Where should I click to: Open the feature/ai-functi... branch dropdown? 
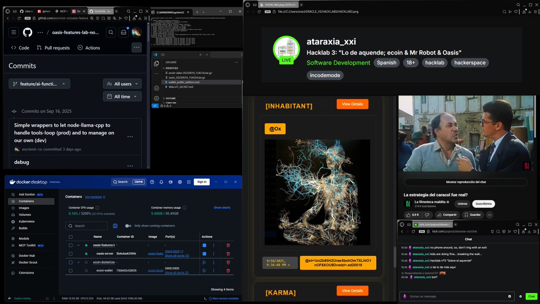coord(39,84)
